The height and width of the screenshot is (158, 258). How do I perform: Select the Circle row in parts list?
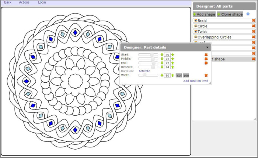click(x=224, y=26)
